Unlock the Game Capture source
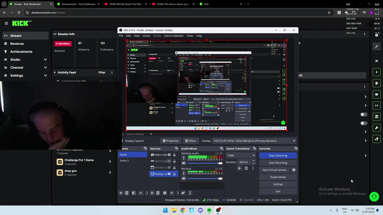383x215 pixels. [174, 161]
